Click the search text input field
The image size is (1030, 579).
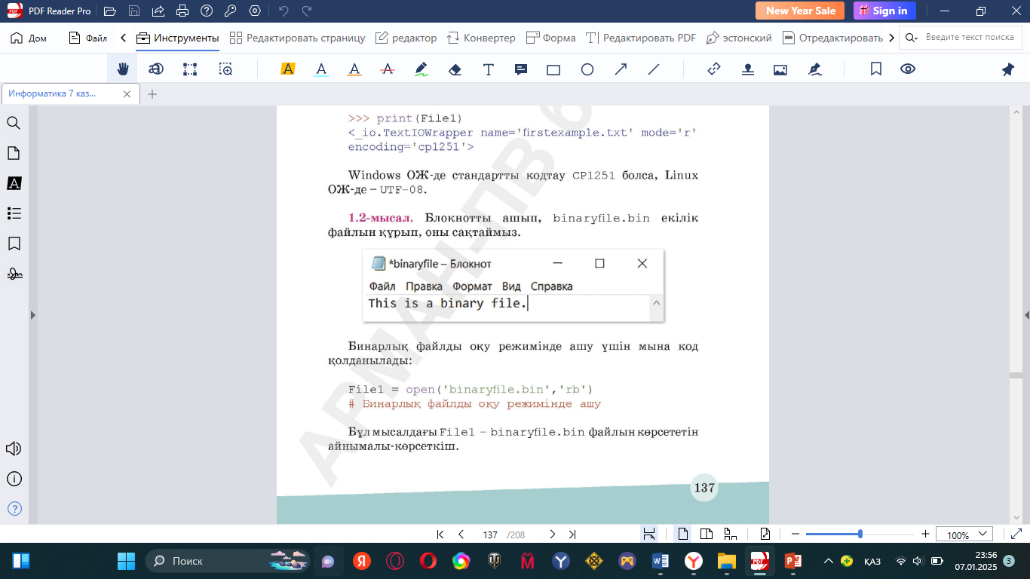(x=969, y=38)
